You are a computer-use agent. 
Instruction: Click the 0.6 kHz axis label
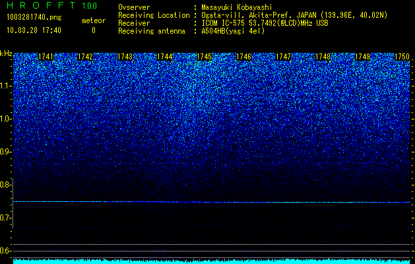pyautogui.click(x=6, y=251)
